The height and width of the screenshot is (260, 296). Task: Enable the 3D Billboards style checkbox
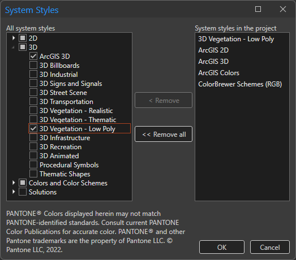(x=33, y=65)
